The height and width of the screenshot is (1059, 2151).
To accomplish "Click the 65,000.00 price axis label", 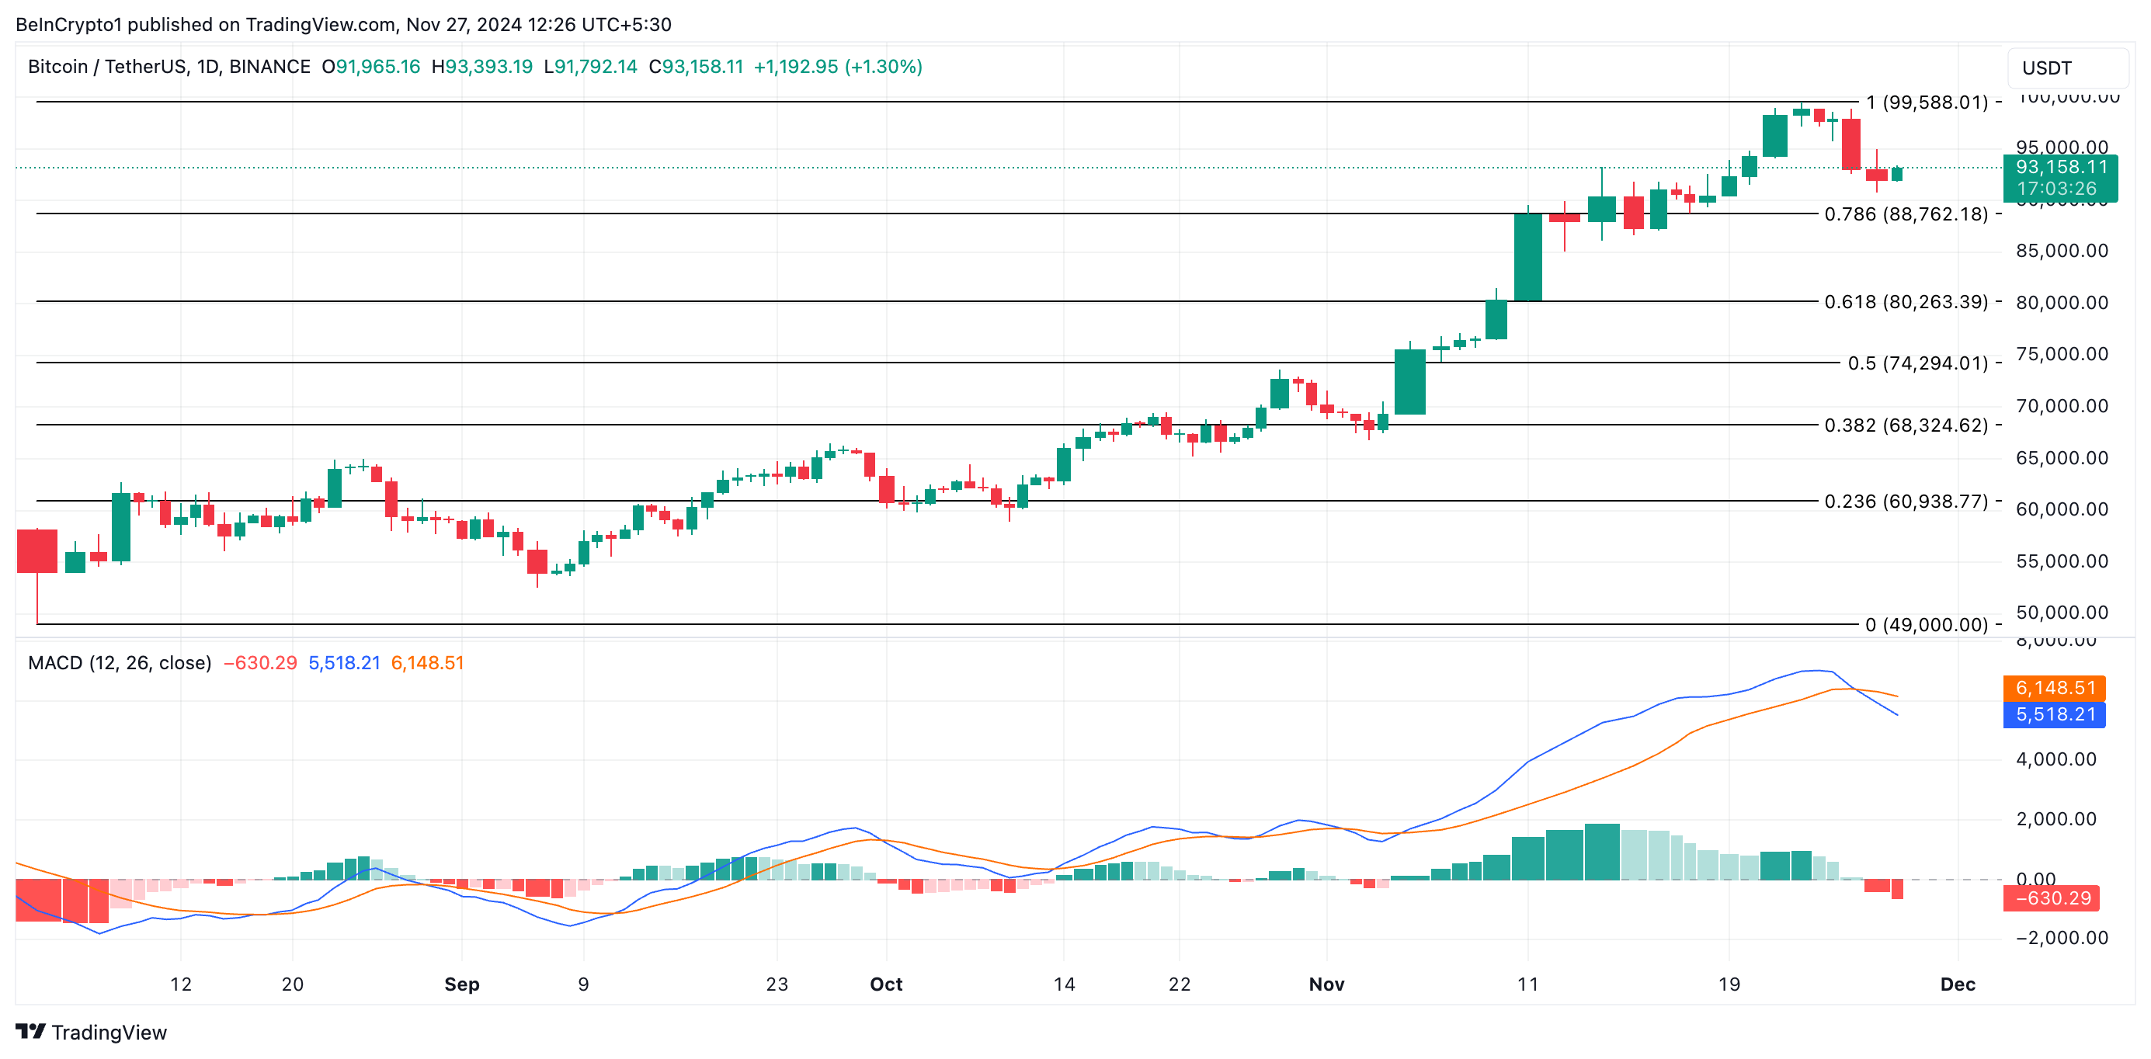I will [2062, 457].
